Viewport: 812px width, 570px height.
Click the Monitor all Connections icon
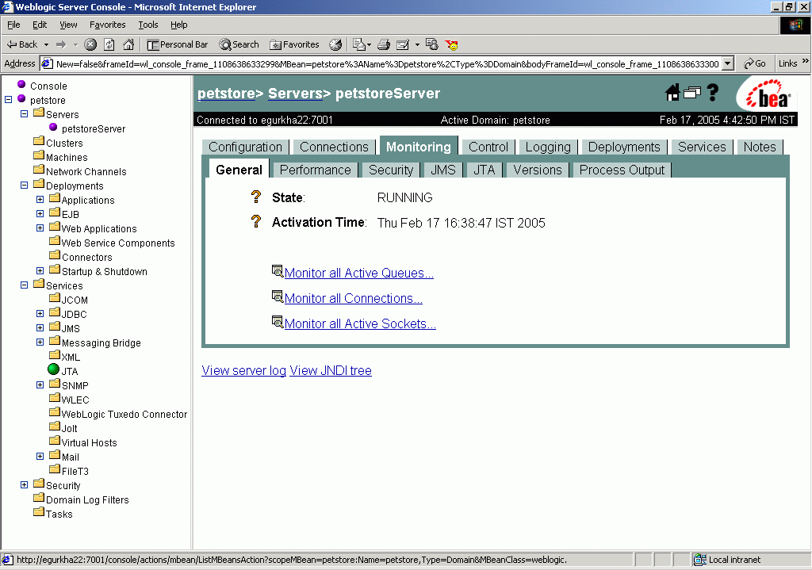[278, 296]
